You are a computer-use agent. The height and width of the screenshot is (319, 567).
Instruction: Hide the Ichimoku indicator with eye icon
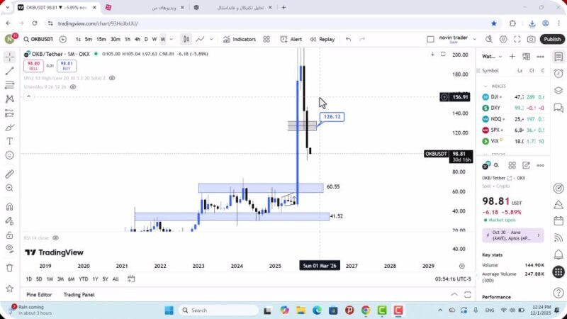[x=74, y=87]
